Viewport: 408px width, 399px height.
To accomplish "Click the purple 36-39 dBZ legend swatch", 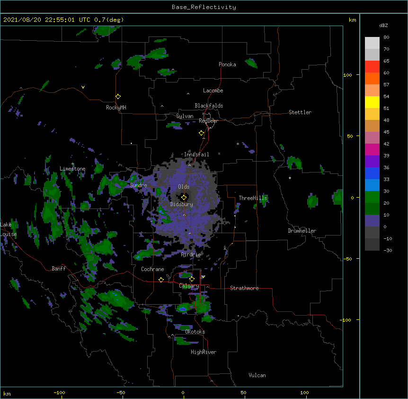I will [372, 162].
